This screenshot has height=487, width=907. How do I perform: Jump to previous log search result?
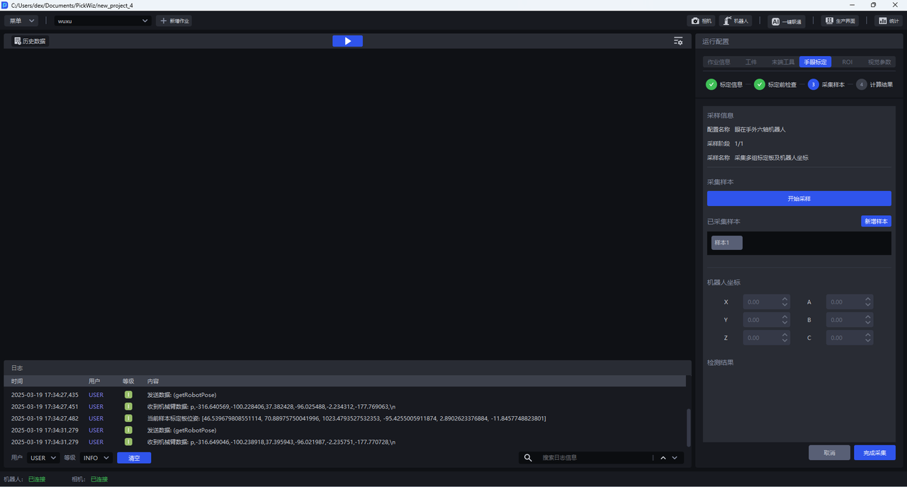click(663, 458)
